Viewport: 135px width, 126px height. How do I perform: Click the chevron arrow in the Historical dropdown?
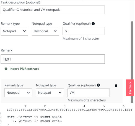55,31
